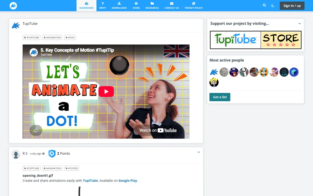Click the 2 Points label
The width and height of the screenshot is (313, 196).
63,154
